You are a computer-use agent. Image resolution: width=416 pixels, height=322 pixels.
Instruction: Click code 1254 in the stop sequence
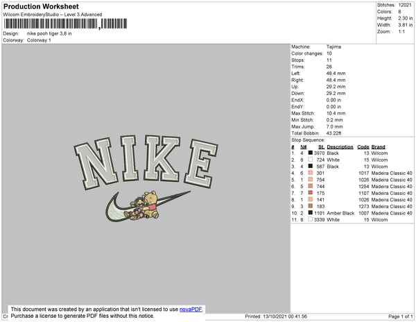pos(364,187)
